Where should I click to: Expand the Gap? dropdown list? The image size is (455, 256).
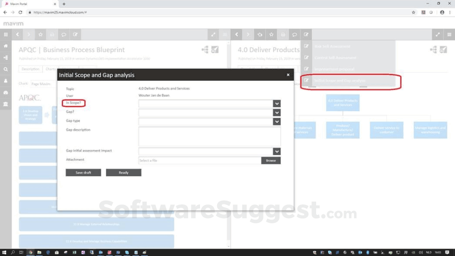[x=277, y=113]
